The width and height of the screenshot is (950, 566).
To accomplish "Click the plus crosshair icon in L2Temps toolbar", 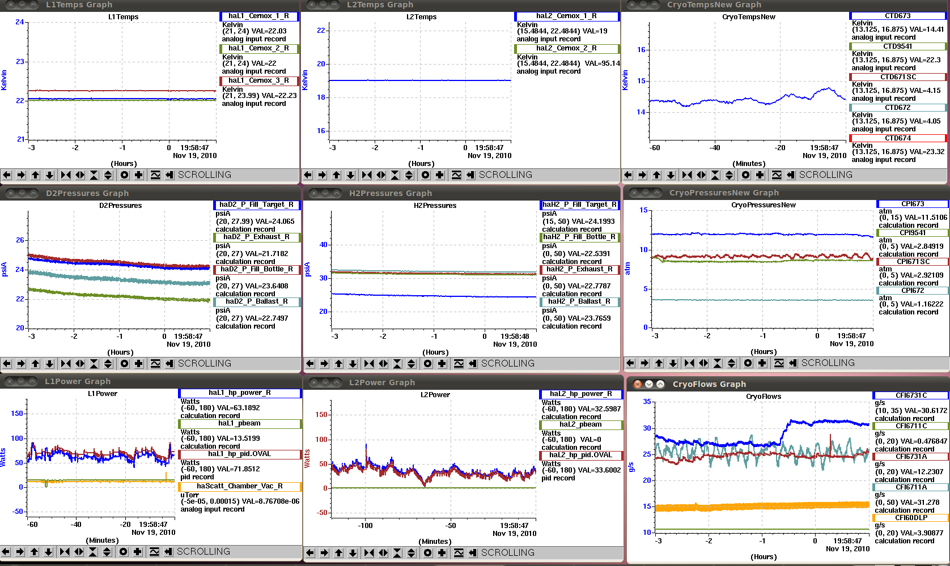I will (440, 175).
